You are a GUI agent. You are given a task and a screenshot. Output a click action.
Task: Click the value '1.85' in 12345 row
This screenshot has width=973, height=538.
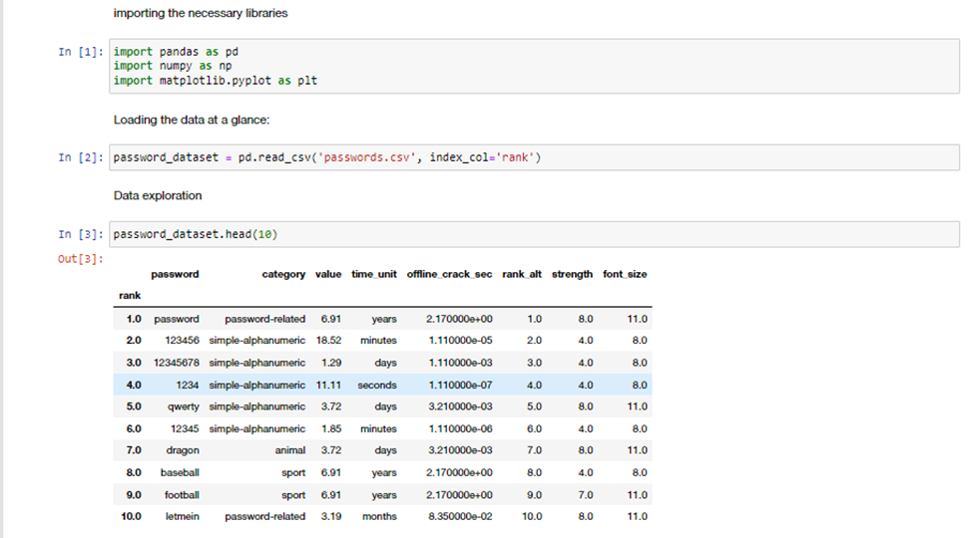[331, 429]
